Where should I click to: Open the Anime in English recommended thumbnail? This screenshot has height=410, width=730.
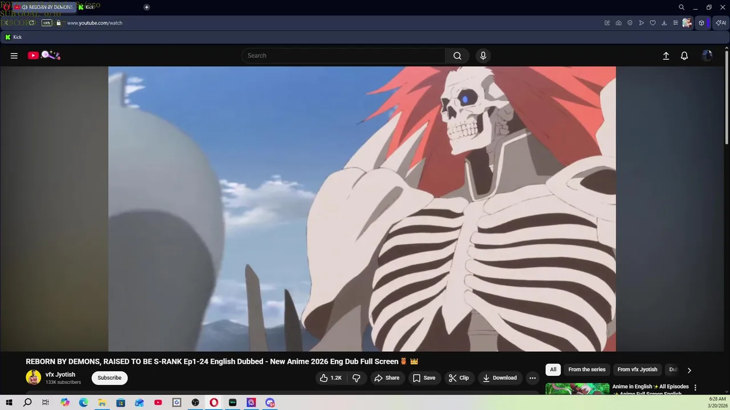pyautogui.click(x=578, y=389)
